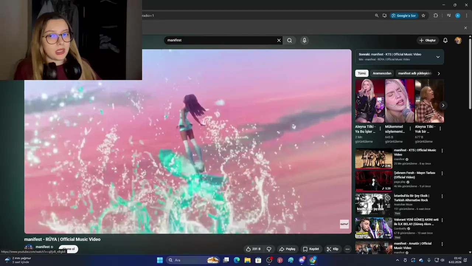The height and width of the screenshot is (266, 472).
Task: Like the video with 231 B likes
Action: 253,249
